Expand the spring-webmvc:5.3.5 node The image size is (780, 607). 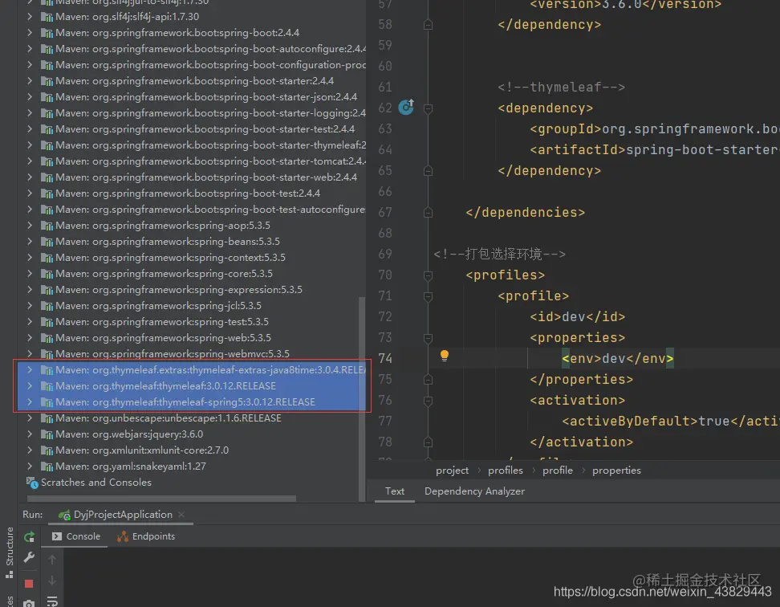point(30,354)
